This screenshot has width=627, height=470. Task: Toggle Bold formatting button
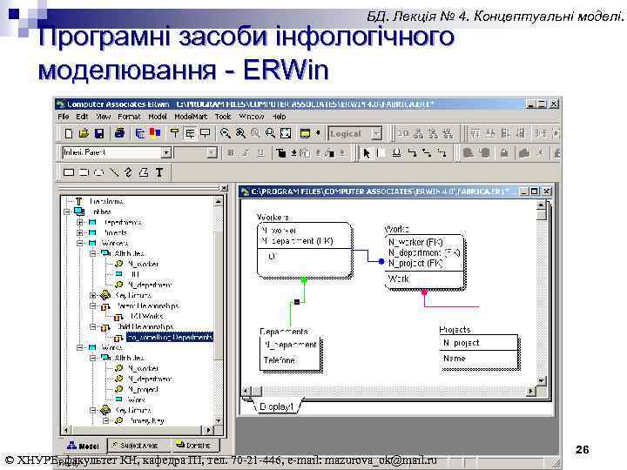[x=231, y=153]
